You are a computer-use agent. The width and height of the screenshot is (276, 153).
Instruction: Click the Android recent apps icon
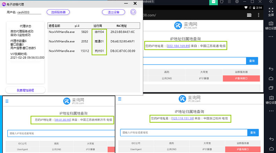coord(271,88)
